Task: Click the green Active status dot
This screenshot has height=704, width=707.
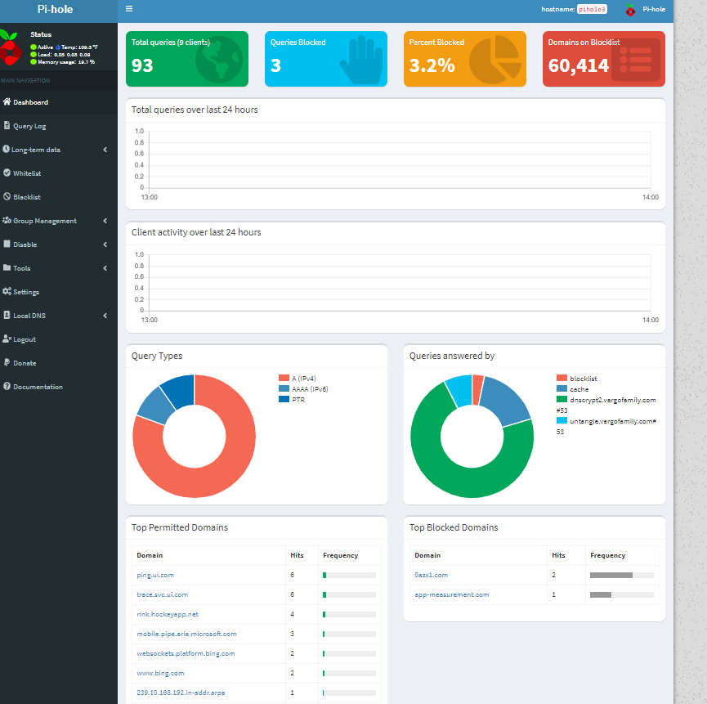Action: point(34,47)
